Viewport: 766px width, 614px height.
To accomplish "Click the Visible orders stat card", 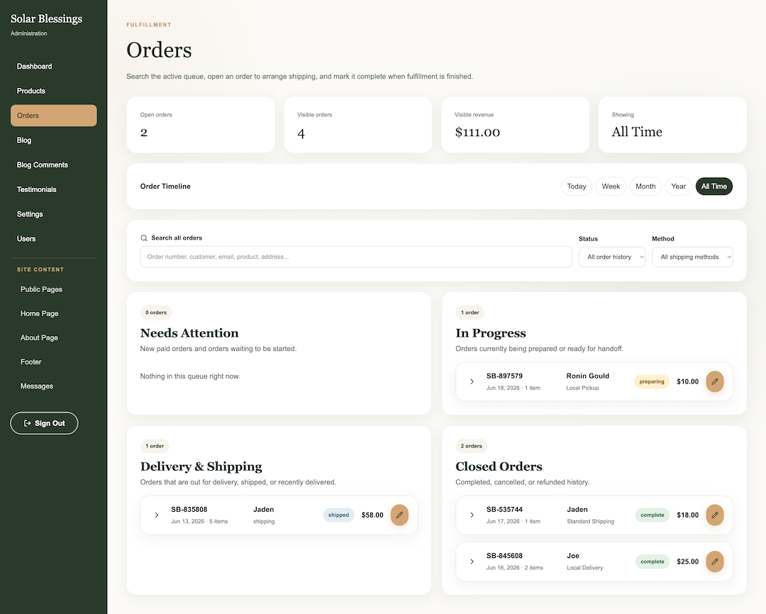I will (x=358, y=125).
